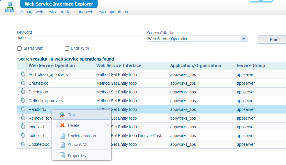Viewport: 286px width, 165px height.
Task: Open Show WSDL from the context menu
Action: 79,145
